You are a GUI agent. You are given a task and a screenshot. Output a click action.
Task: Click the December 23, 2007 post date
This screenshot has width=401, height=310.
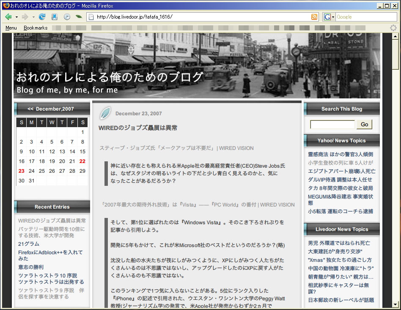pyautogui.click(x=139, y=113)
